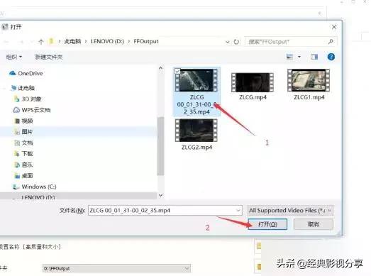Expand the address bar path dropdown
The image size is (371, 276).
point(228,42)
